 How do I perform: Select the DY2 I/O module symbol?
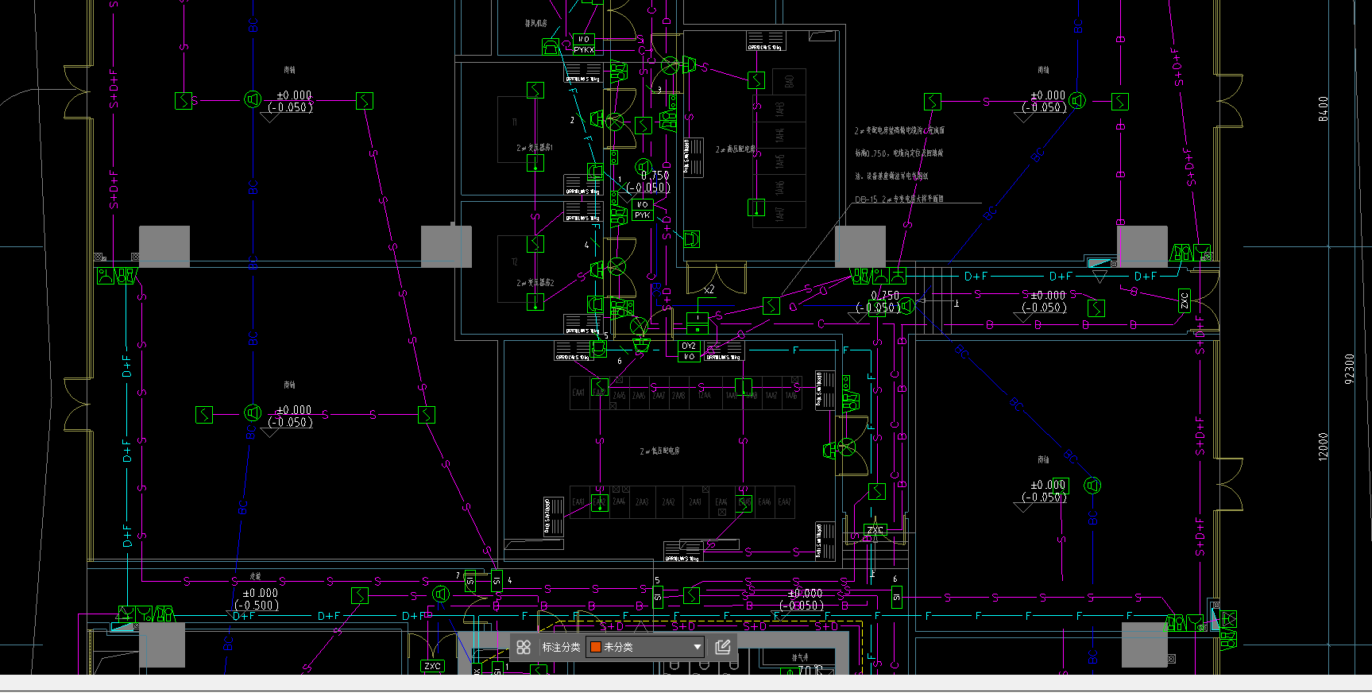click(689, 351)
